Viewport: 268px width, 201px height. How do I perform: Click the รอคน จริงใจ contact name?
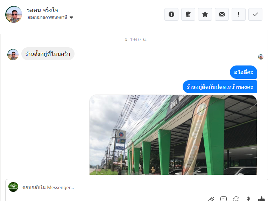(x=42, y=10)
